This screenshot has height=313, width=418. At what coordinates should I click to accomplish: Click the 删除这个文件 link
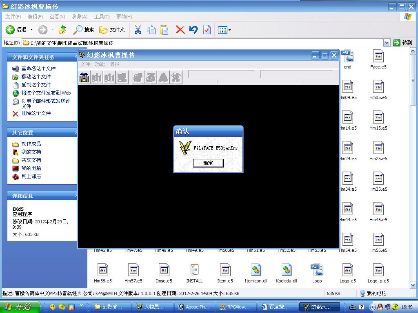(36, 113)
